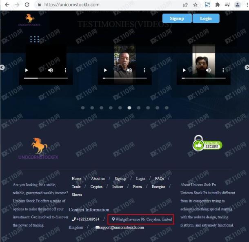Select the eighth carousel dot
This screenshot has height=242, width=249.
[x=148, y=108]
